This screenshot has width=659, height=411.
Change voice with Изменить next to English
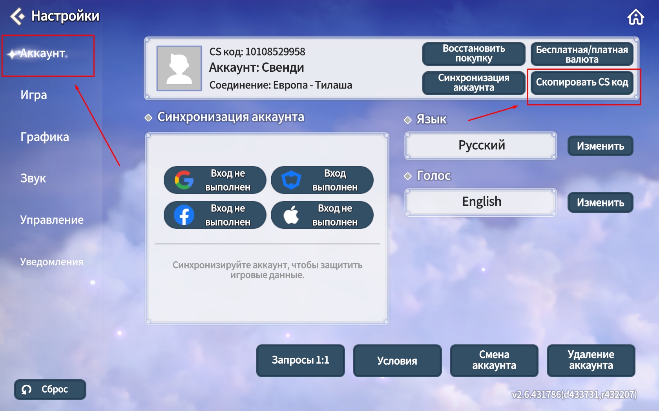[x=600, y=203]
